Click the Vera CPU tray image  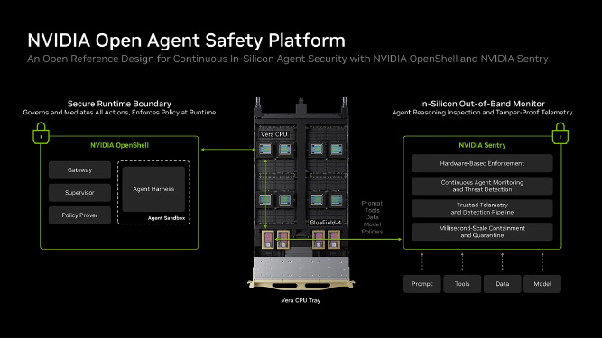pos(301,195)
